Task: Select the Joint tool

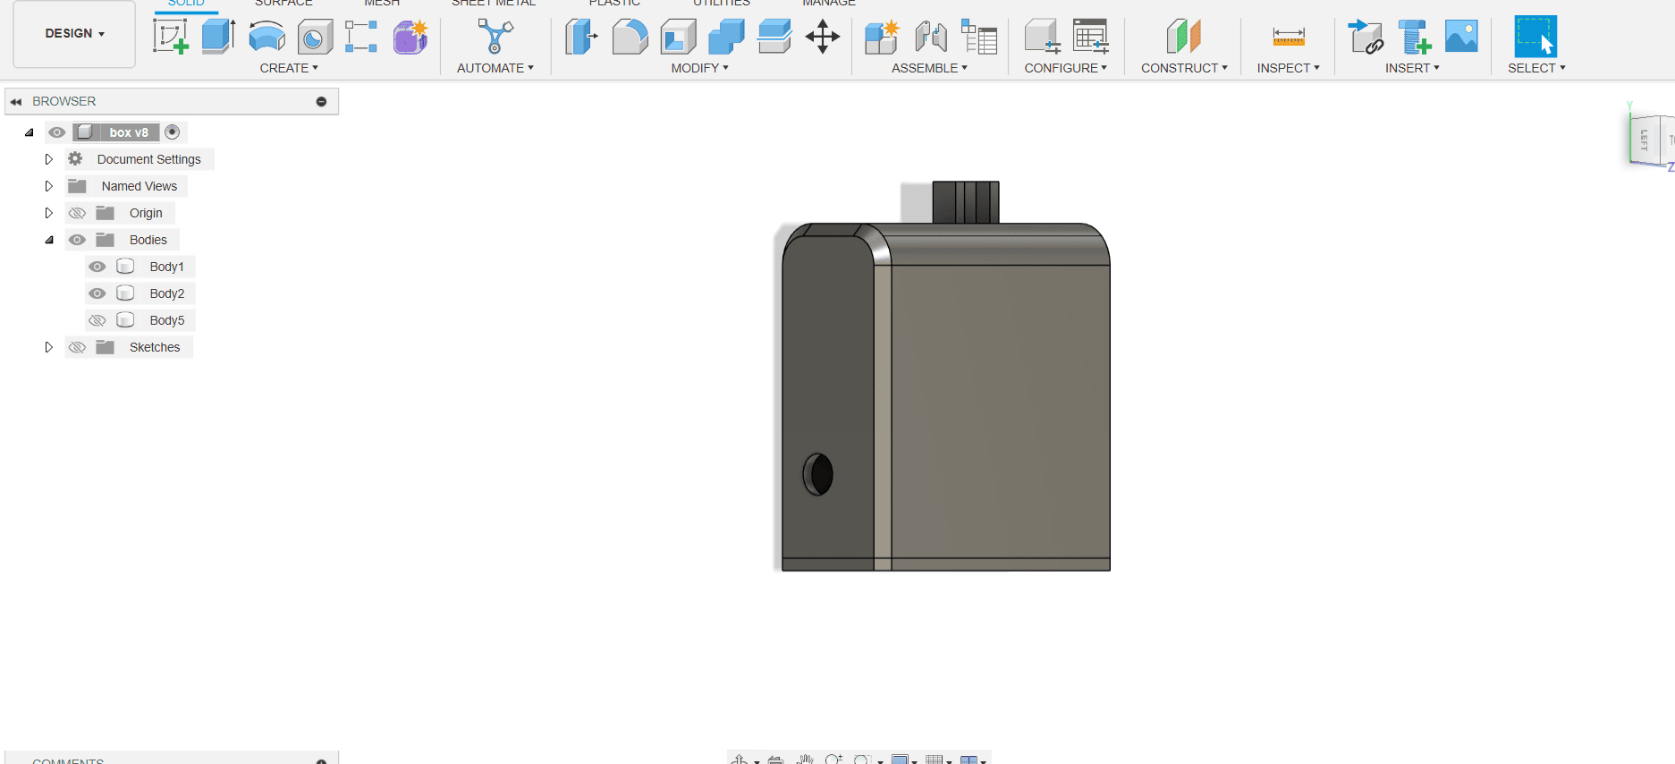Action: coord(931,37)
